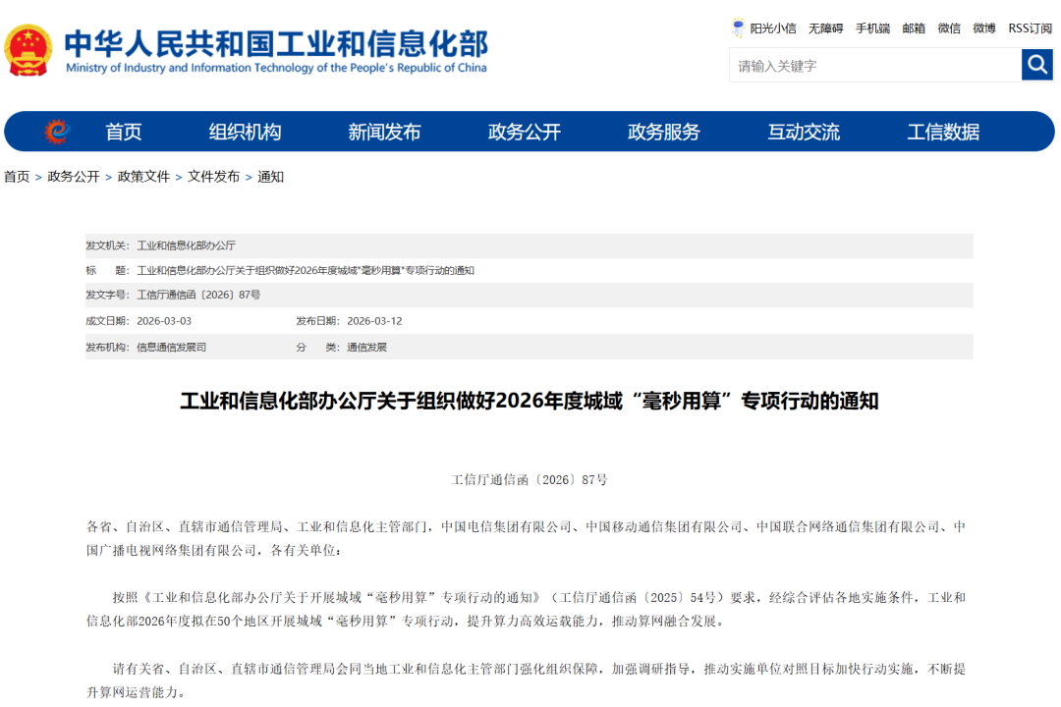
Task: Open the 首页 navigation menu item
Action: click(x=123, y=132)
